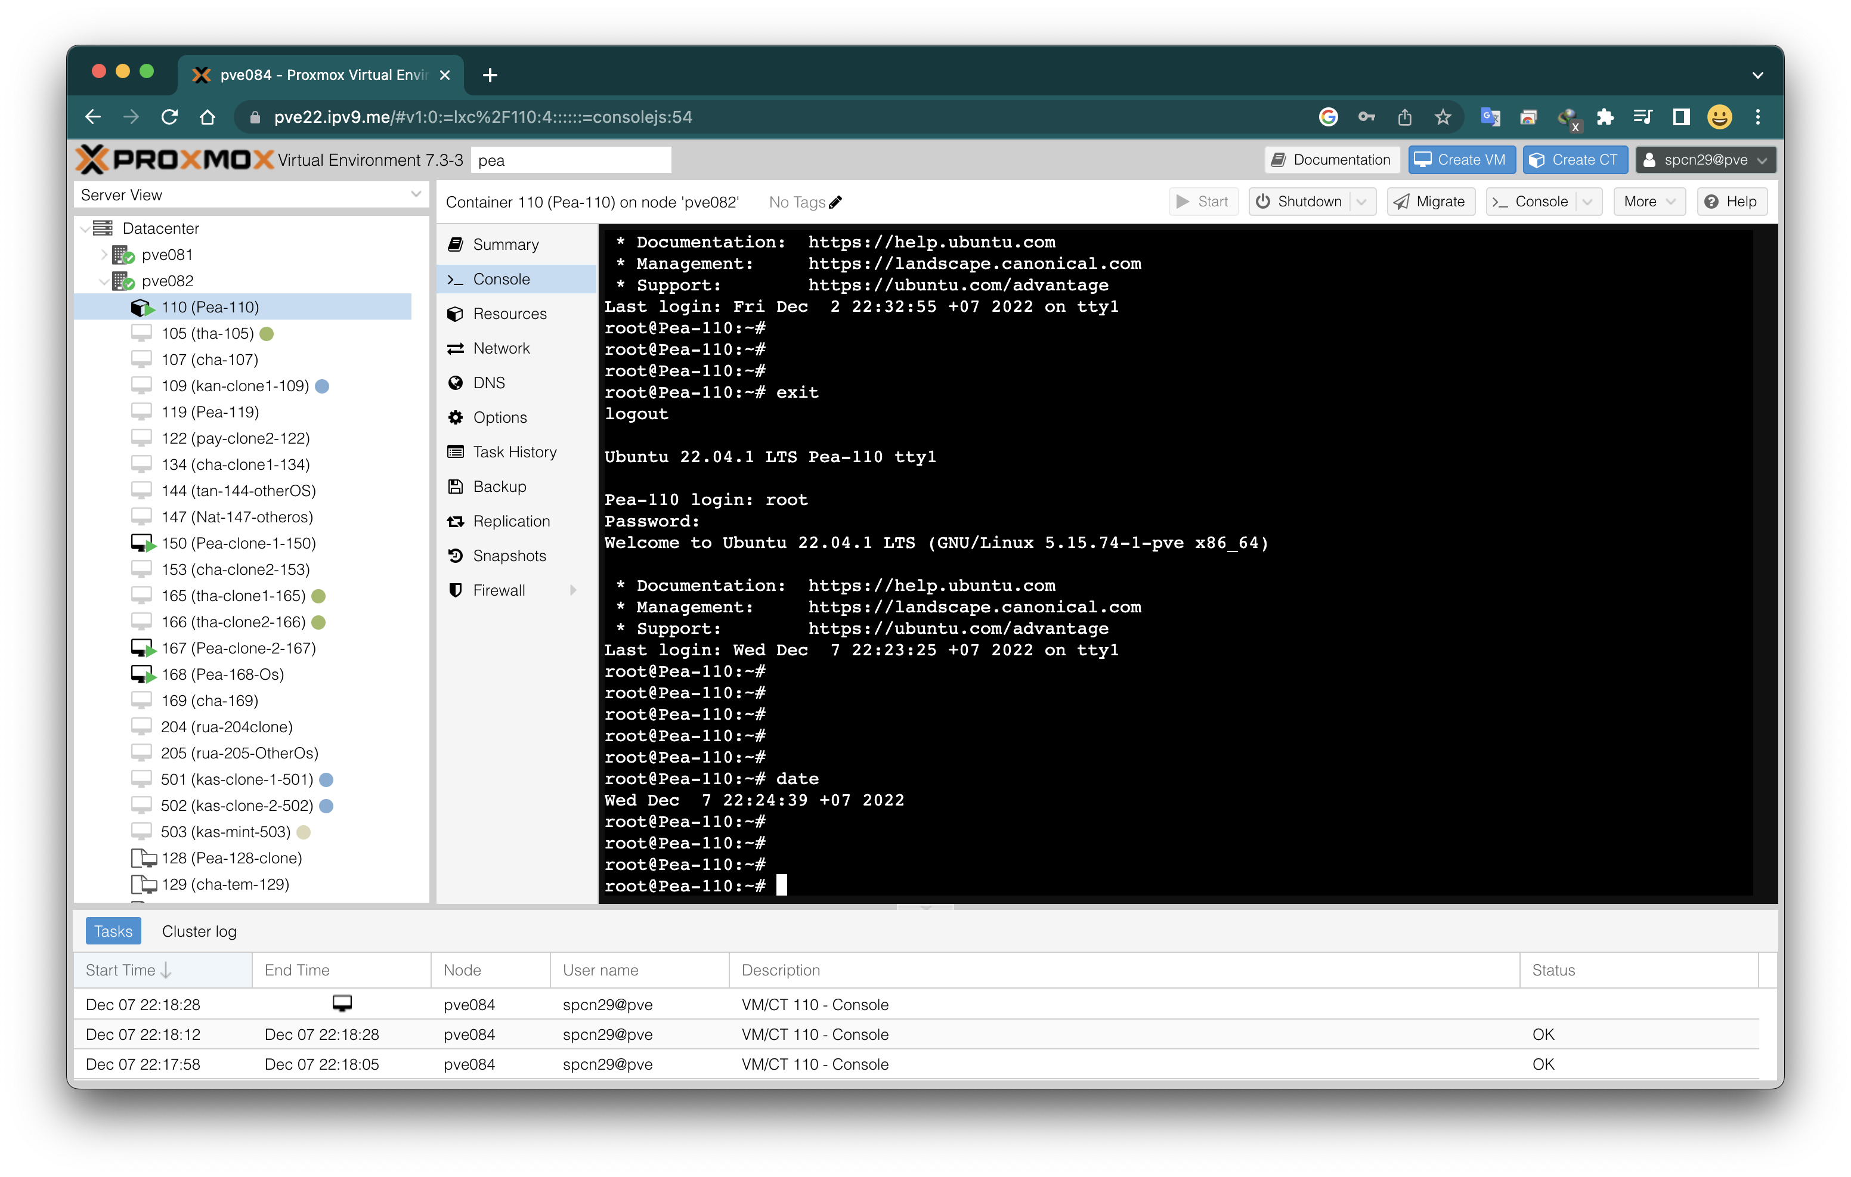Viewport: 1851px width, 1177px height.
Task: Open the browser side panel icon
Action: coord(1681,117)
